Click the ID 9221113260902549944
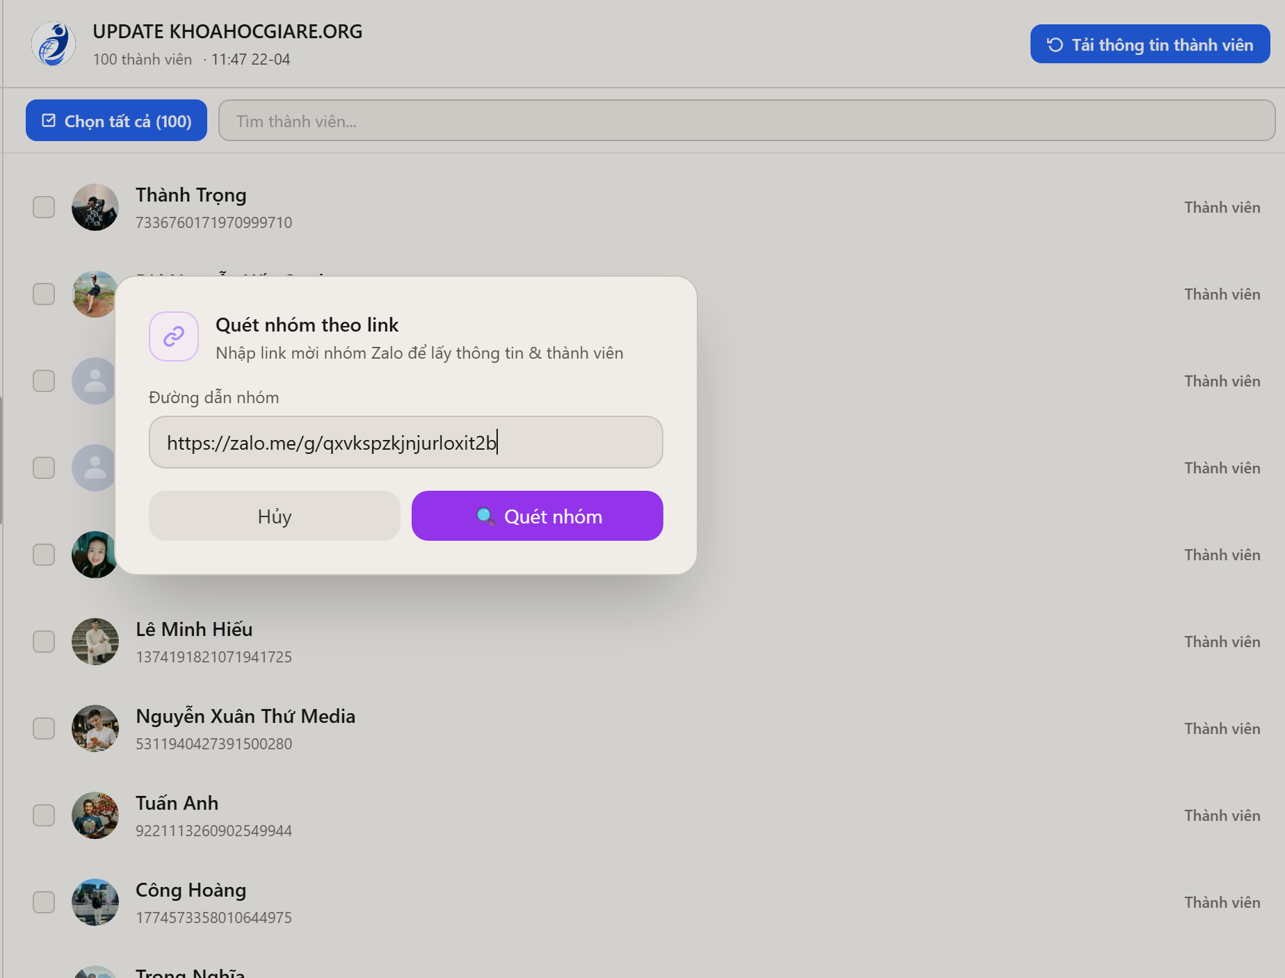Image resolution: width=1285 pixels, height=978 pixels. 214,831
